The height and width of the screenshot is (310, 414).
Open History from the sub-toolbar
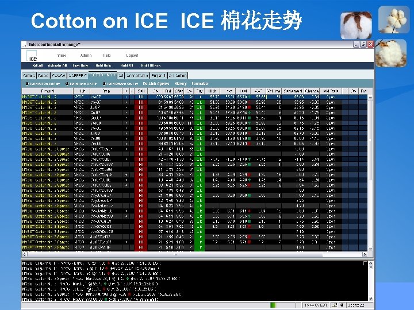point(181,84)
